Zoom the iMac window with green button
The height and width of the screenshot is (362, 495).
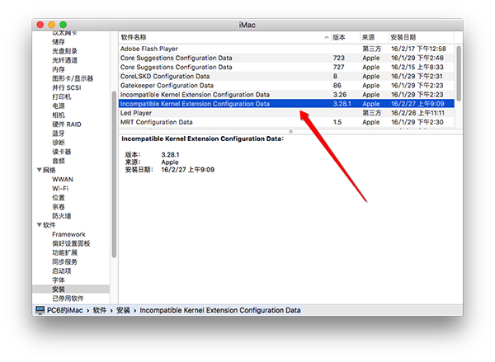click(x=64, y=25)
